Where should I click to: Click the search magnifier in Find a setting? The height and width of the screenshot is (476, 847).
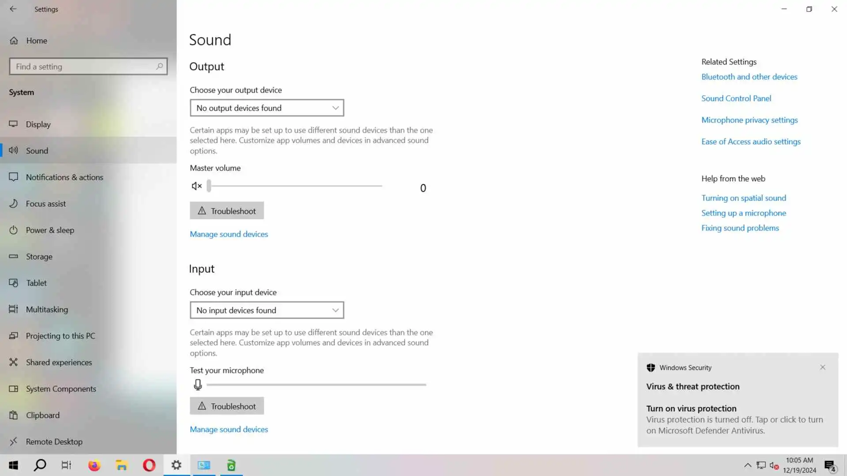click(x=159, y=67)
